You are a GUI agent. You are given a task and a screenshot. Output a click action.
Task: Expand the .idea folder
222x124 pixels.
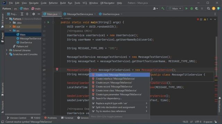(x=10, y=23)
